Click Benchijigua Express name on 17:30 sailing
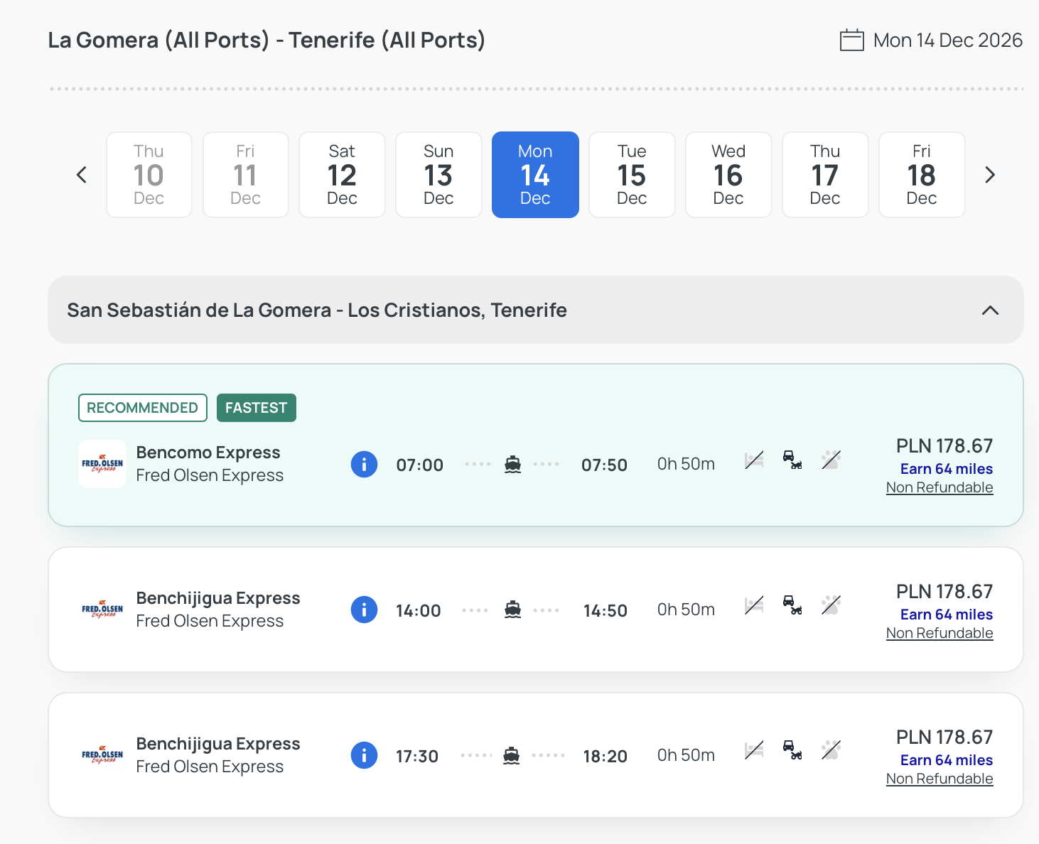The image size is (1039, 844). (x=218, y=744)
